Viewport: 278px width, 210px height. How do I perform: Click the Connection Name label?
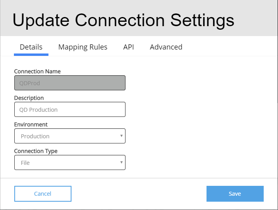coord(37,71)
